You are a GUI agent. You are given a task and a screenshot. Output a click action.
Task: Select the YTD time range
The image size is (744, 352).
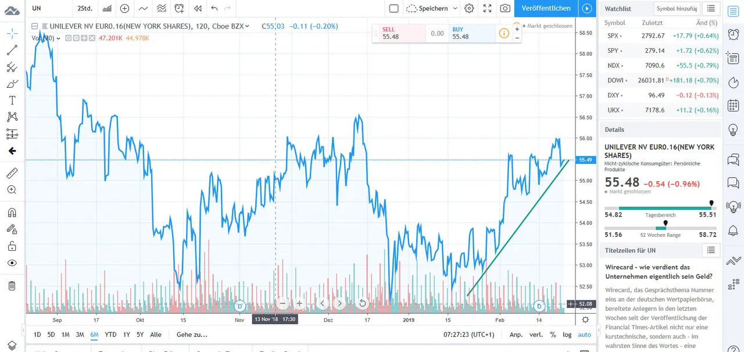pos(110,335)
